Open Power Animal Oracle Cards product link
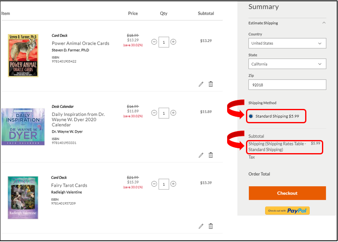Screen dimensions: 338x242 (x=80, y=43)
